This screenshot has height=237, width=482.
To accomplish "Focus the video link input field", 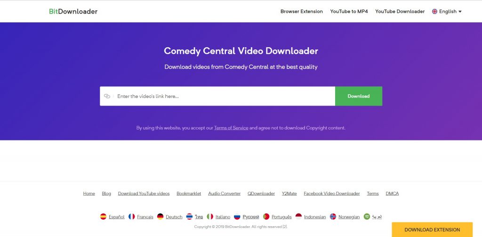I will coord(217,96).
